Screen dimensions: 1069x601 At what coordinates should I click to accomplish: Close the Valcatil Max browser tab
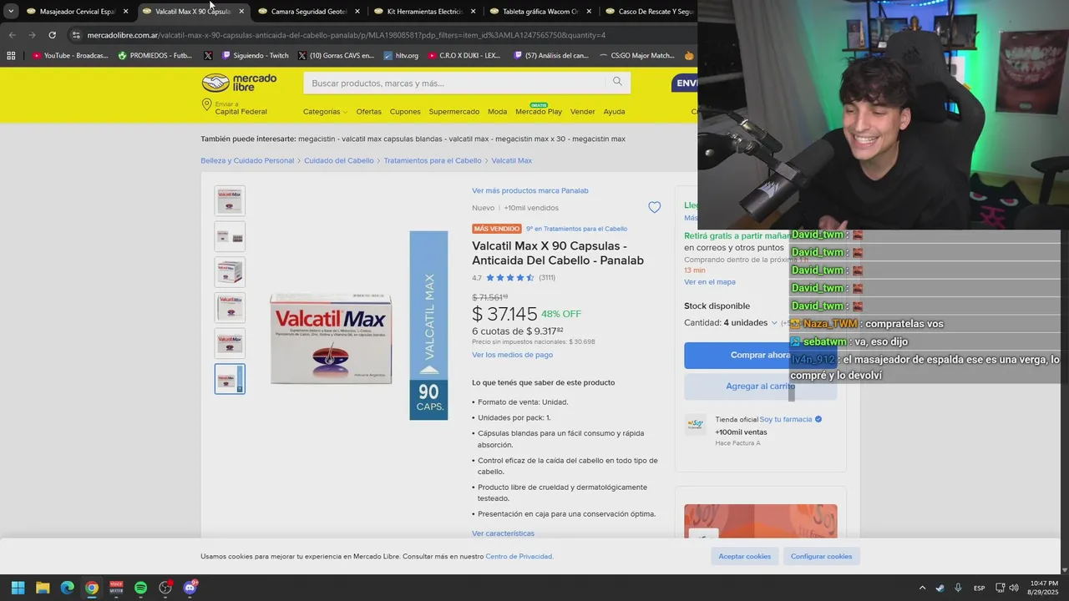click(x=241, y=12)
